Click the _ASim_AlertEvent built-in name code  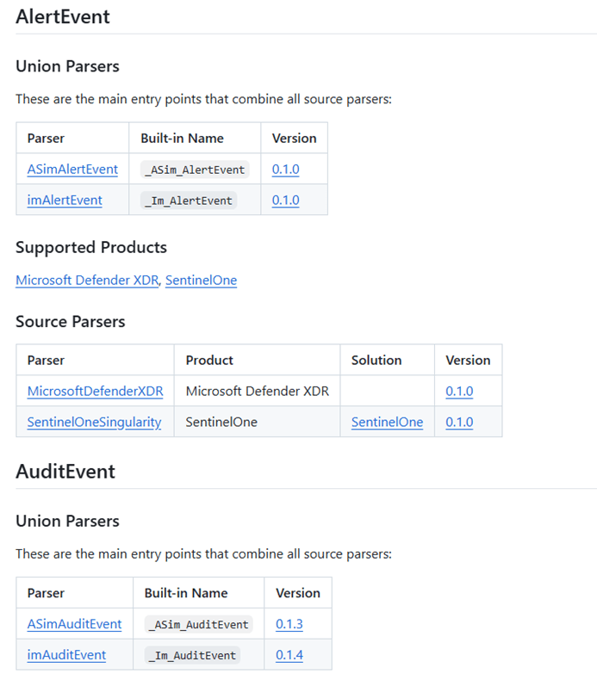click(196, 170)
